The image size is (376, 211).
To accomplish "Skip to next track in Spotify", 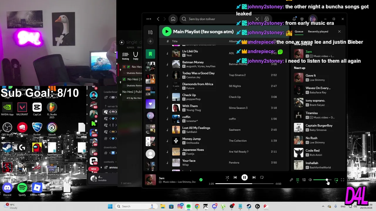I will [x=254, y=178].
